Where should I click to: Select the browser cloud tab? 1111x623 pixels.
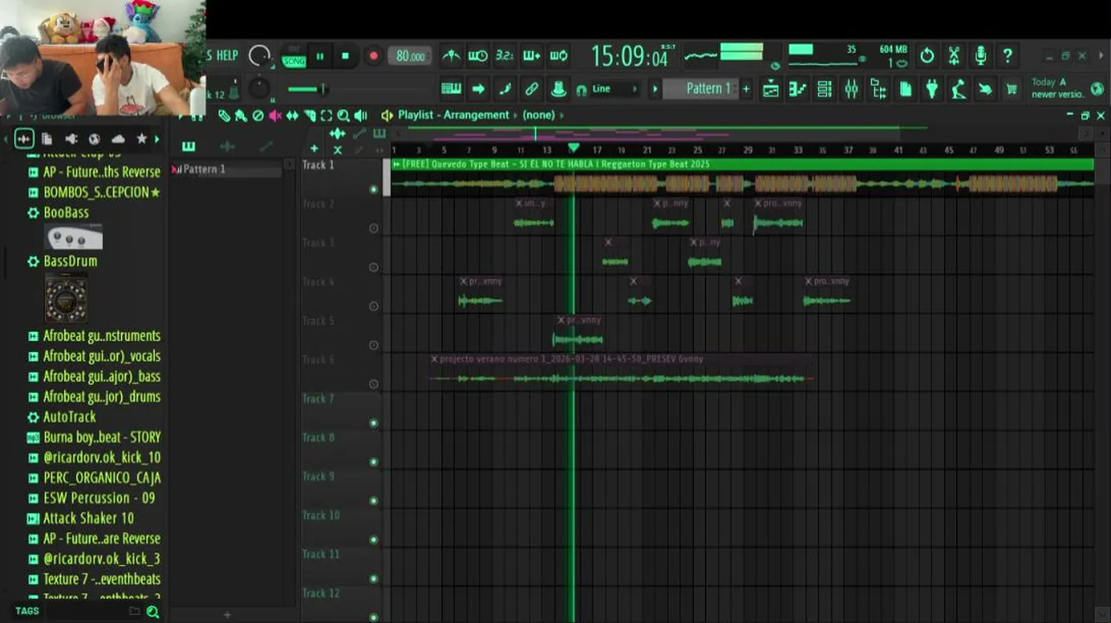pos(118,138)
